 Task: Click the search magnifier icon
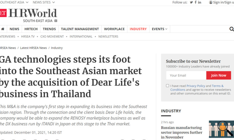pos(232,29)
